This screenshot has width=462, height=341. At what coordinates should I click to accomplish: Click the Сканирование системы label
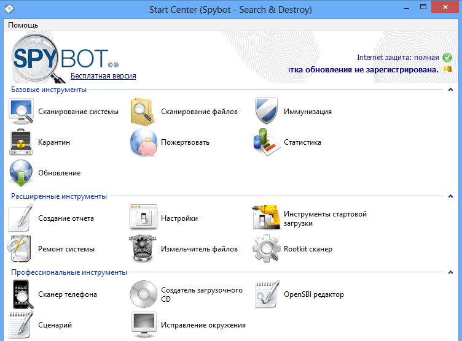tap(78, 112)
